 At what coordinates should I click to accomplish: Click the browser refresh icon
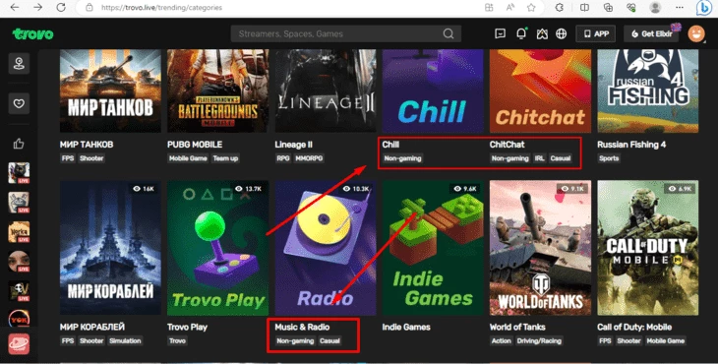[x=61, y=7]
